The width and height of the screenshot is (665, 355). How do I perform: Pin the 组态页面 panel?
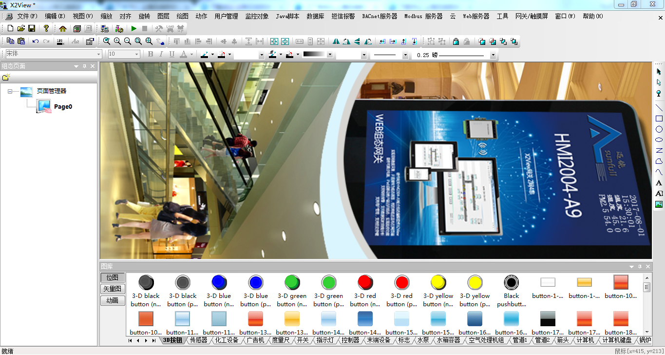coord(84,66)
